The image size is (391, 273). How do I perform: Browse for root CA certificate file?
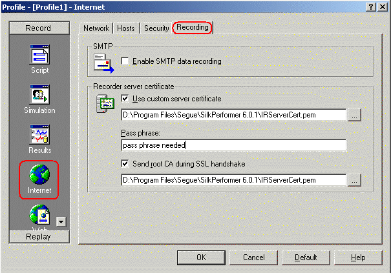point(354,180)
